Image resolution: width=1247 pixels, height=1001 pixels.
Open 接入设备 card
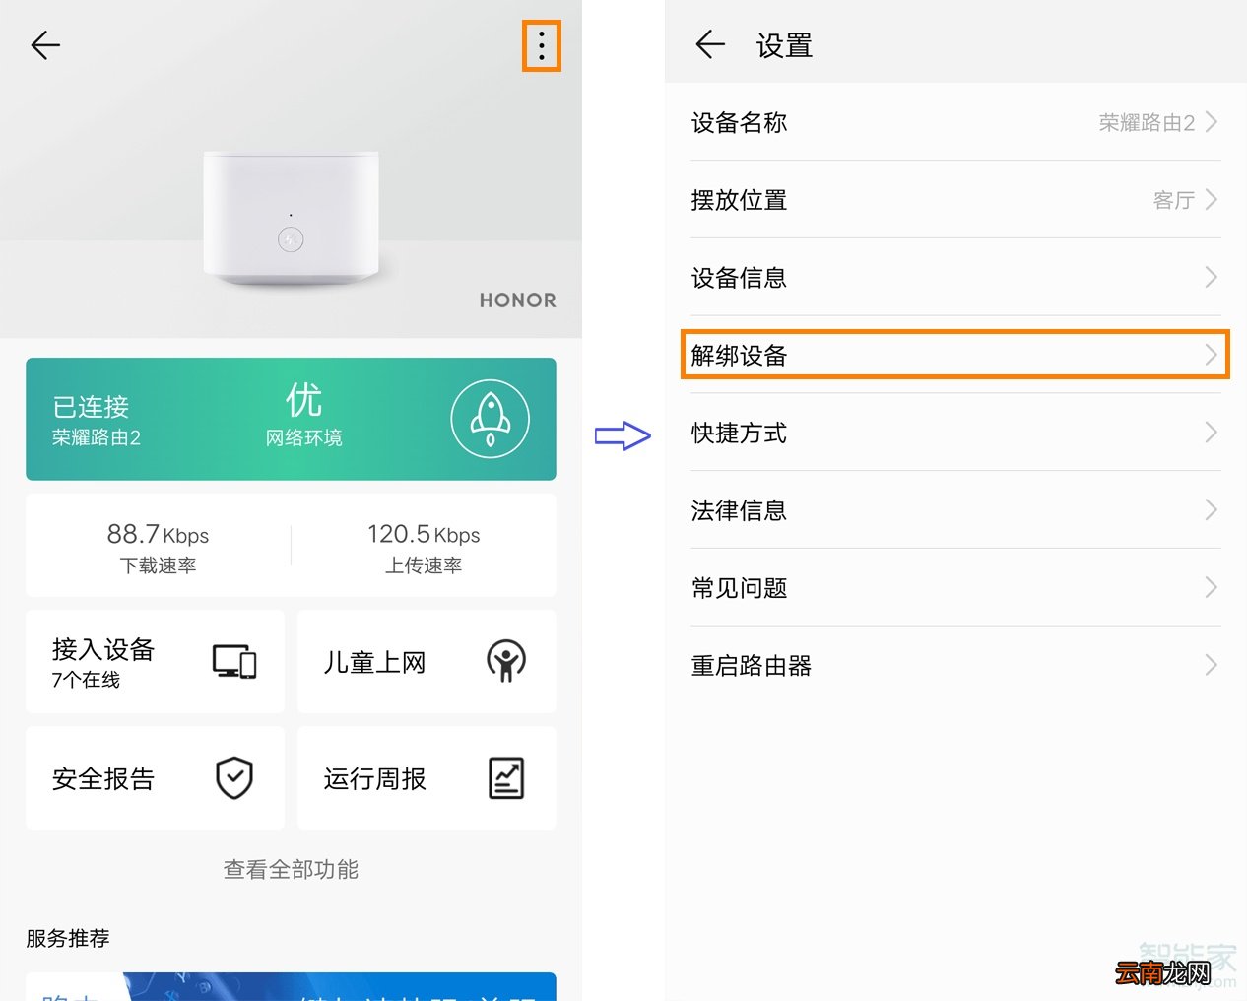click(x=155, y=661)
